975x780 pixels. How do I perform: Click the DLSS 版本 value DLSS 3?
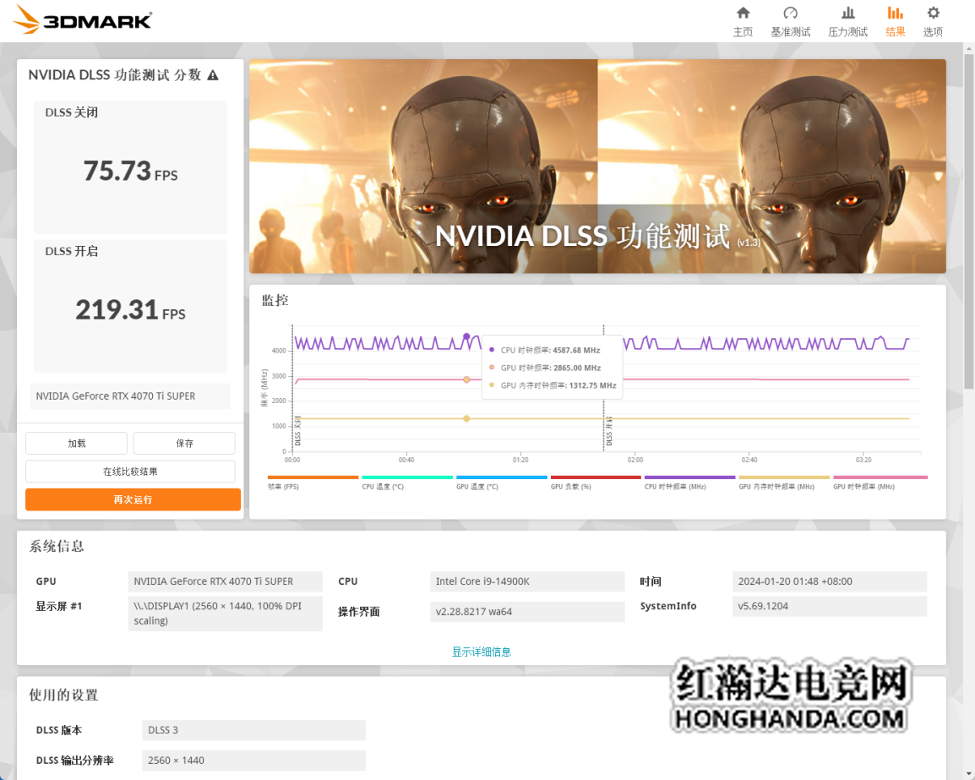[x=253, y=730]
